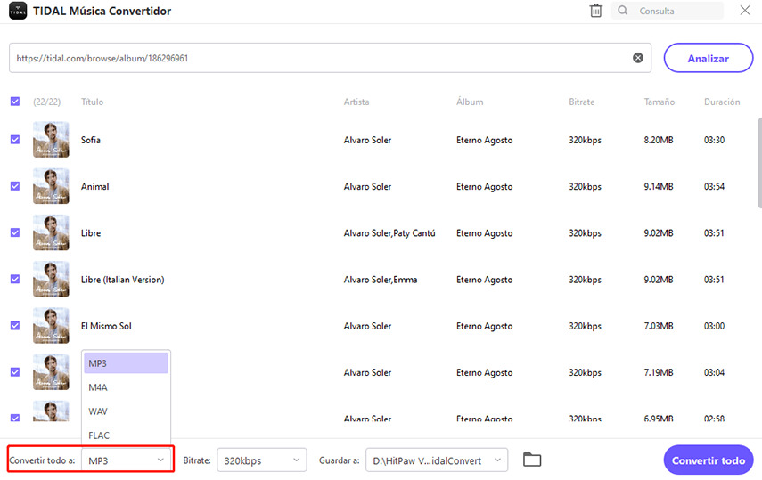This screenshot has height=480, width=762.
Task: Uncheck the Sofia track checkbox
Action: [15, 140]
